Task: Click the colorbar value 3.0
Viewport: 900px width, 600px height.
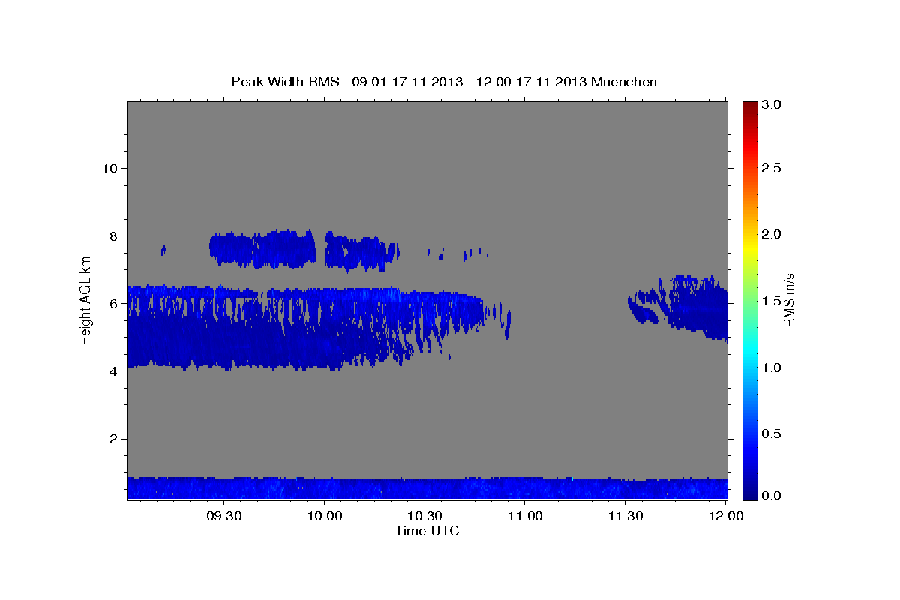Action: click(772, 105)
